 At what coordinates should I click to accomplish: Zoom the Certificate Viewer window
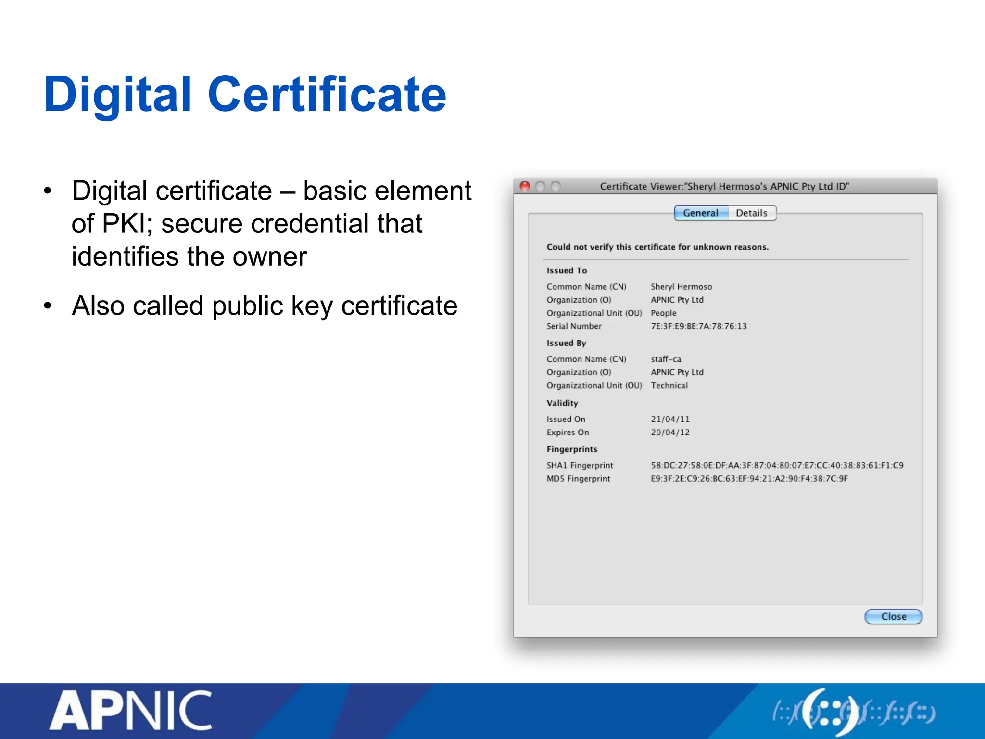tap(556, 186)
